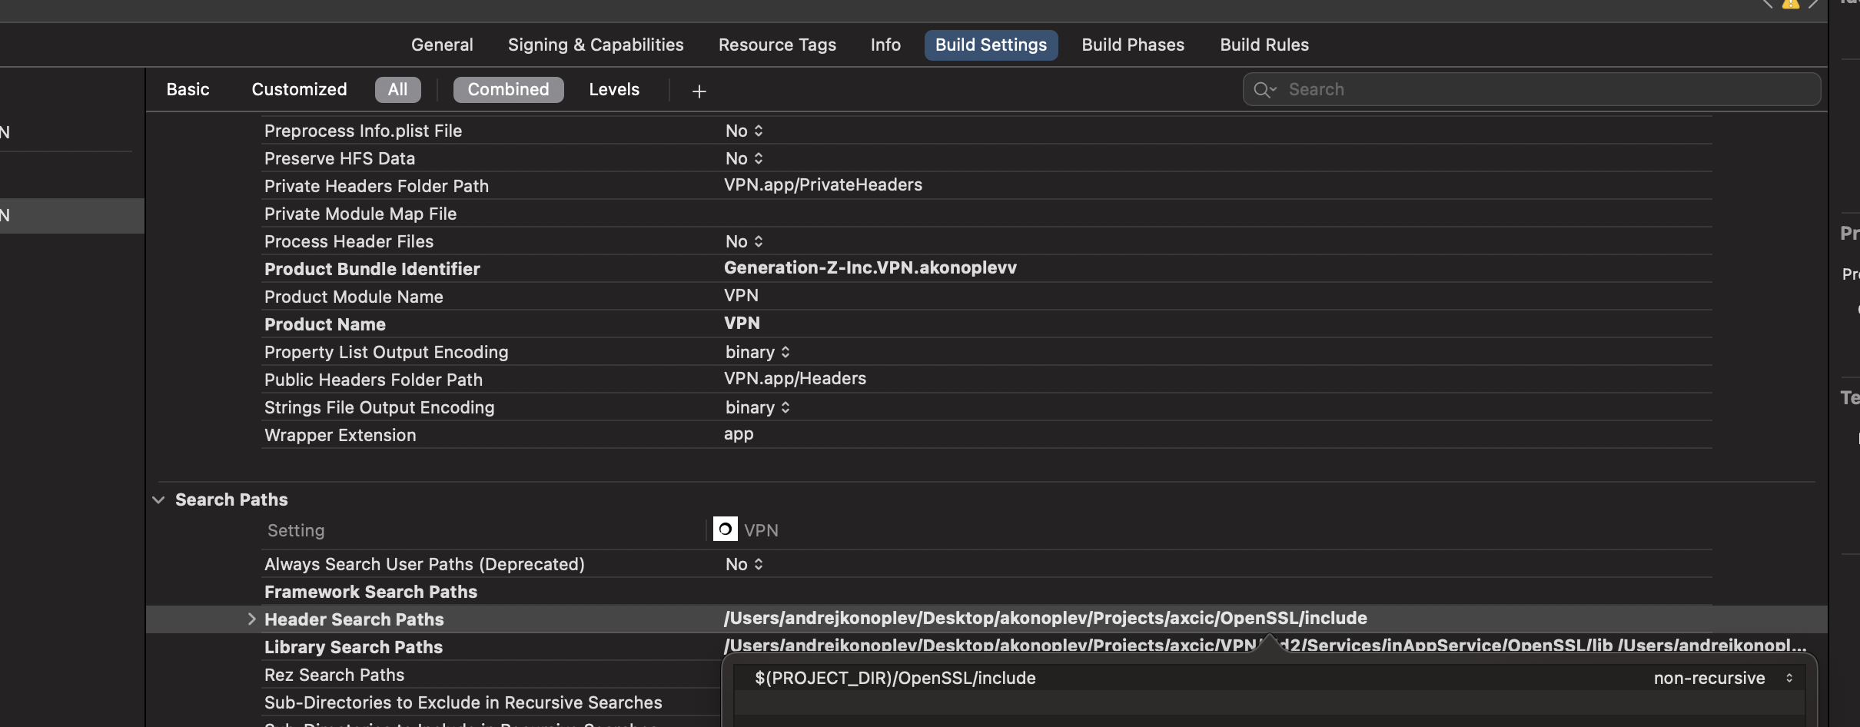Show Basic build settings only
1860x727 pixels.
(x=188, y=90)
